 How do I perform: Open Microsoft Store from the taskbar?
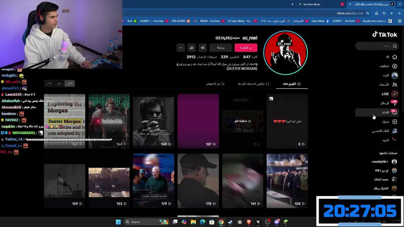[x=212, y=222]
